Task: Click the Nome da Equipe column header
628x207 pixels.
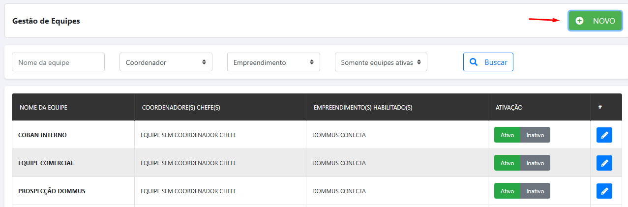Action: click(43, 107)
